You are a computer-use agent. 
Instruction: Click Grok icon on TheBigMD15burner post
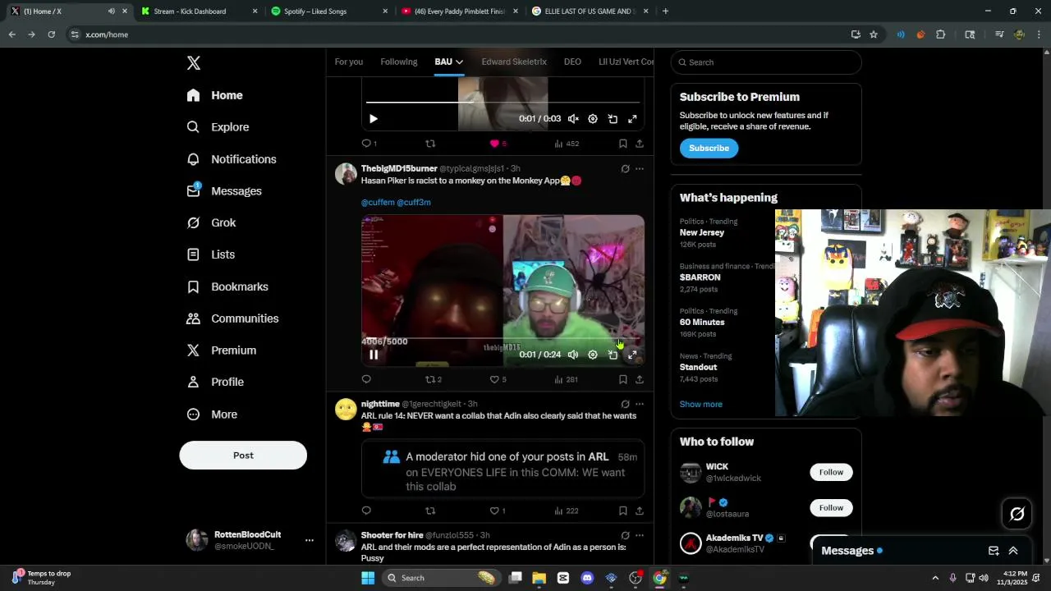(x=625, y=169)
